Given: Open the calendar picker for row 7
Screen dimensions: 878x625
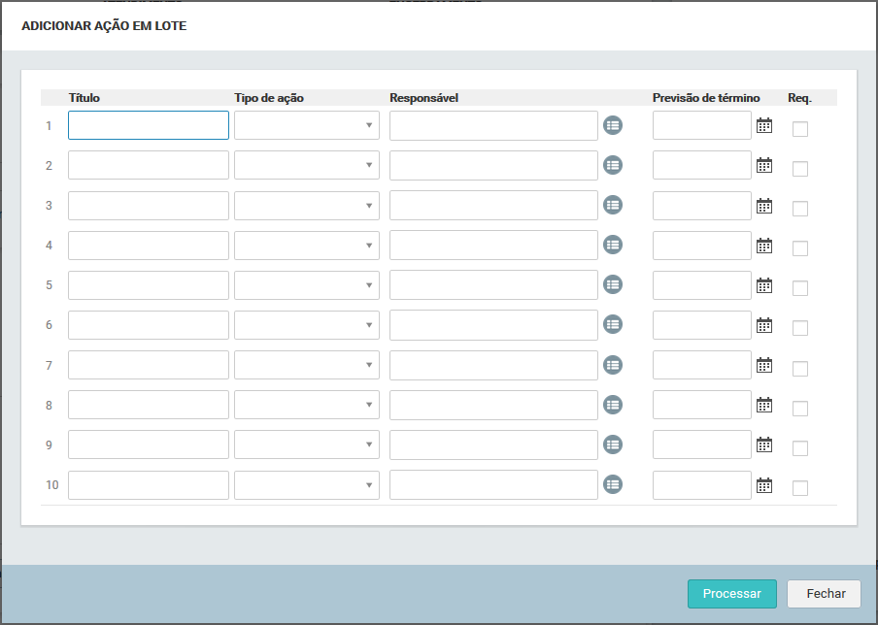Looking at the screenshot, I should [764, 365].
